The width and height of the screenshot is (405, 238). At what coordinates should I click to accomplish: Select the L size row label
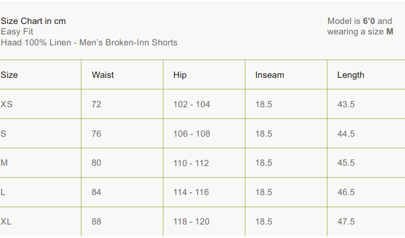click(x=3, y=192)
